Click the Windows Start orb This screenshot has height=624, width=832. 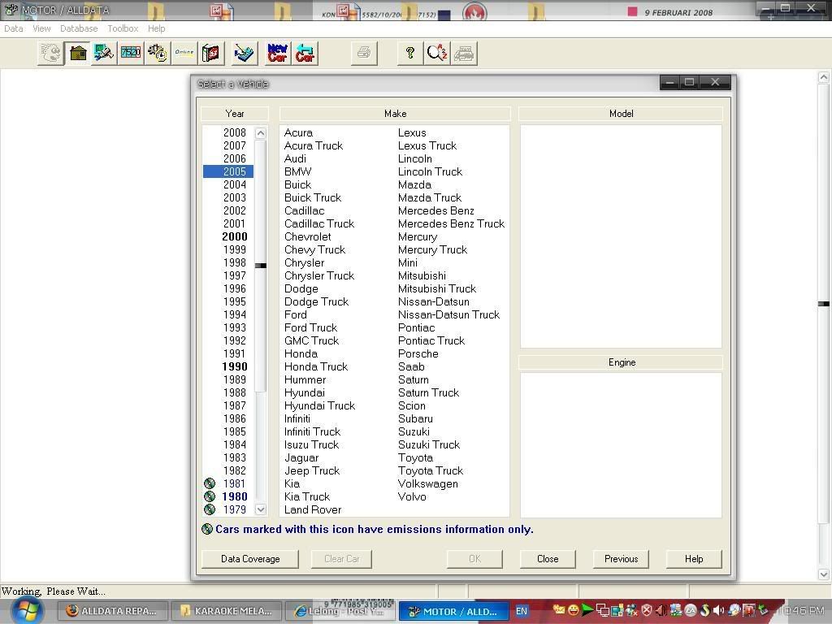click(x=27, y=610)
